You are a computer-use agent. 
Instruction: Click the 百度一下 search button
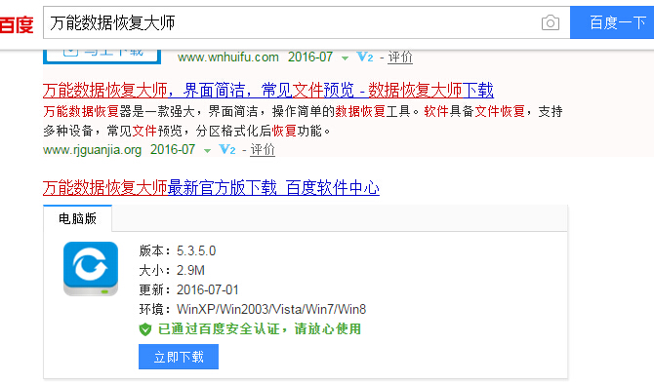pos(612,22)
